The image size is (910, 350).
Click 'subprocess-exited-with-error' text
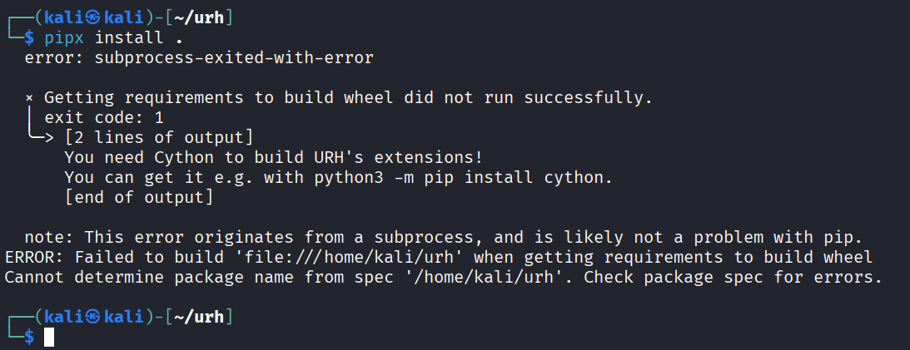(x=234, y=58)
